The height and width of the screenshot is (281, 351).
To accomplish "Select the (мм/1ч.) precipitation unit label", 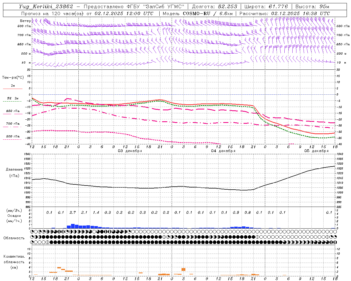I will [14, 221].
